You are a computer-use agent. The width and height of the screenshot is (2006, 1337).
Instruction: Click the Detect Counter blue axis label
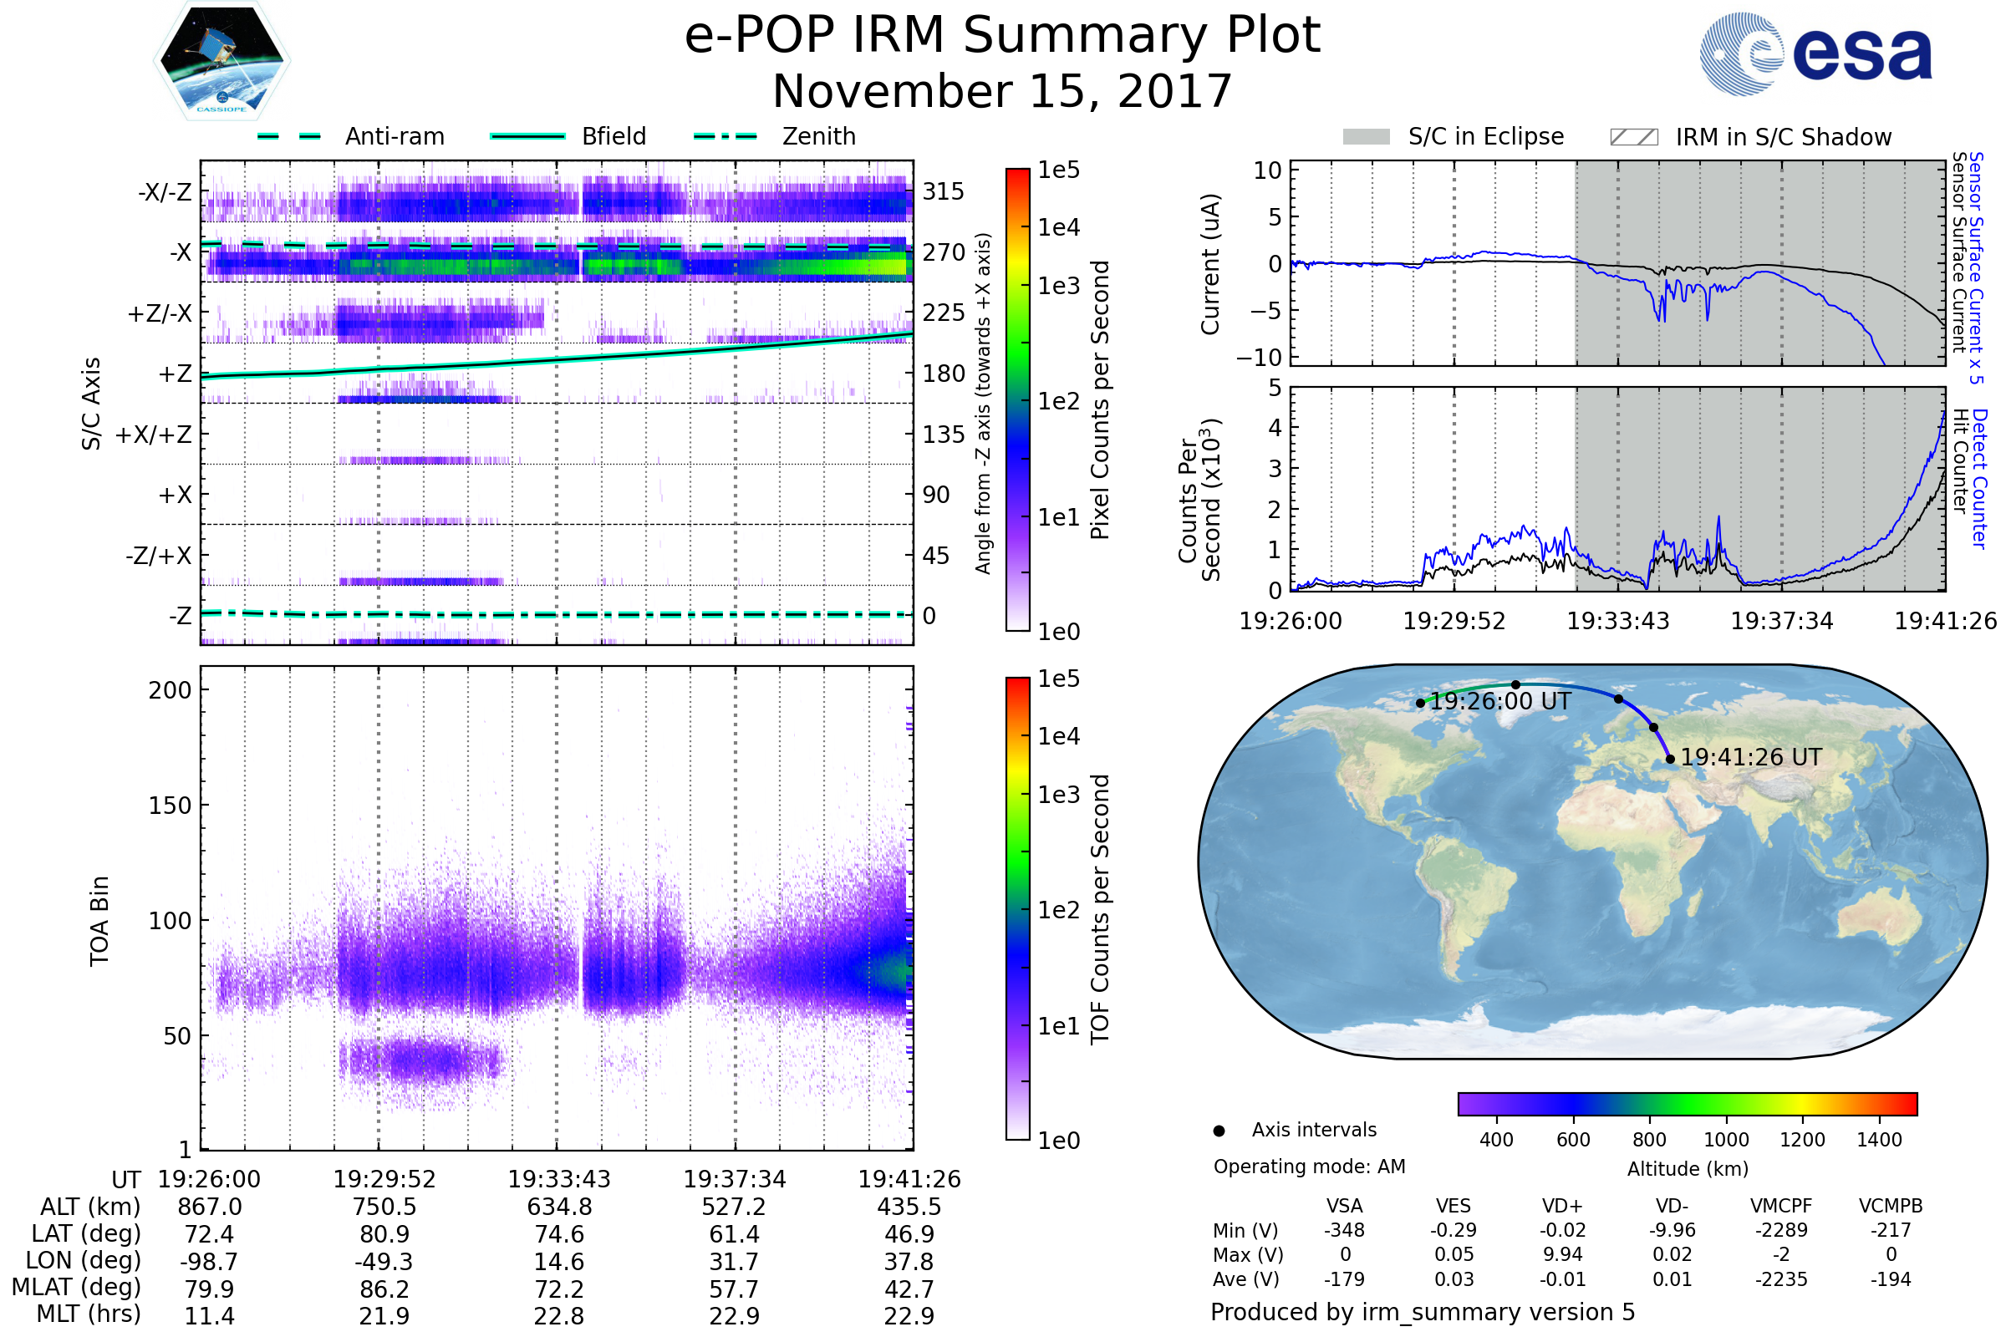[x=1979, y=479]
